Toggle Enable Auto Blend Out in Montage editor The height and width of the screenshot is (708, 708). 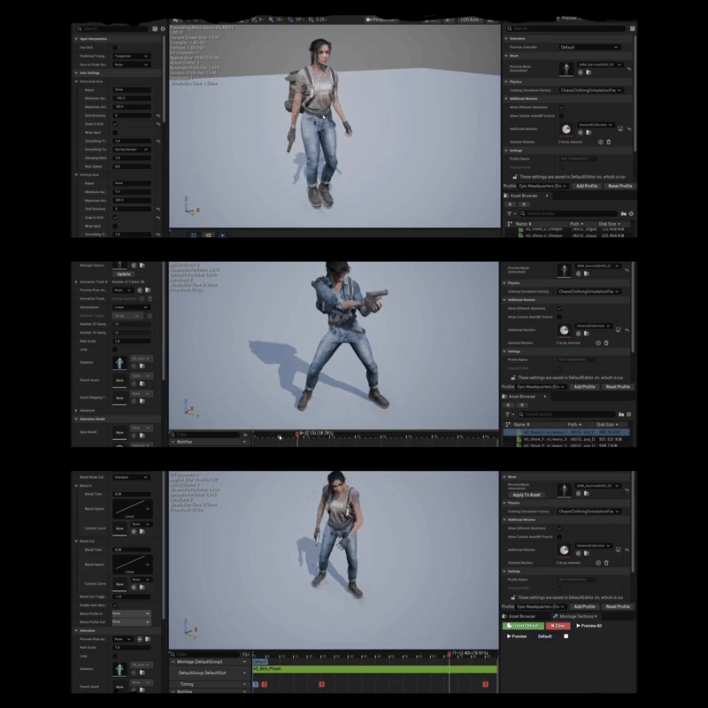[x=115, y=605]
